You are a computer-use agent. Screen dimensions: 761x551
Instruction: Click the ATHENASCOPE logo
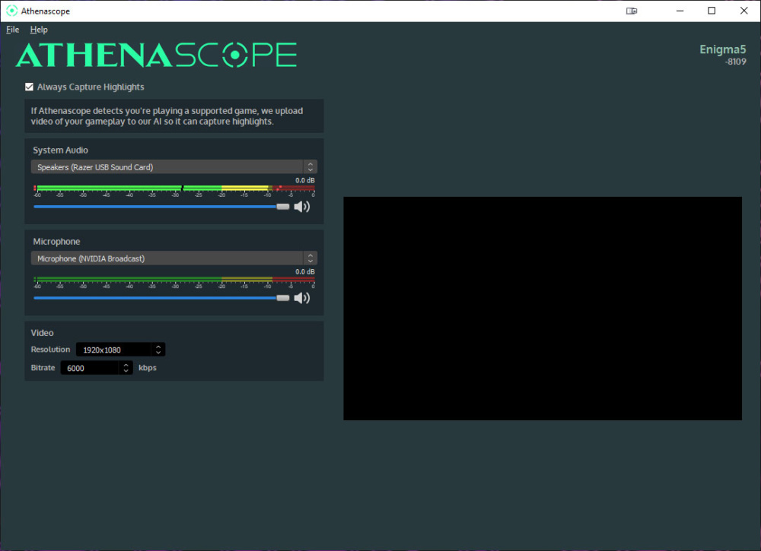tap(156, 55)
